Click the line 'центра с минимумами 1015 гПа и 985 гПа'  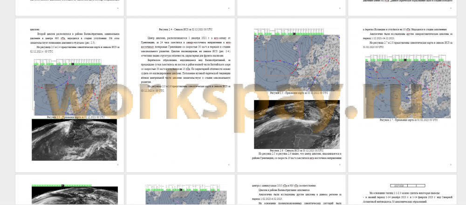pos(284,186)
